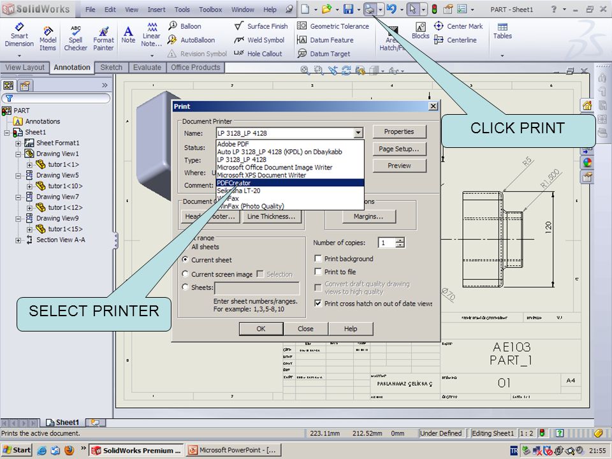Screen dimensions: 612x459
Task: Open the Blocks tool
Action: (420, 31)
